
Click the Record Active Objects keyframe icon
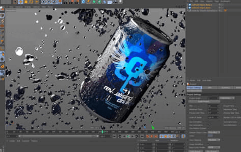(x=148, y=136)
